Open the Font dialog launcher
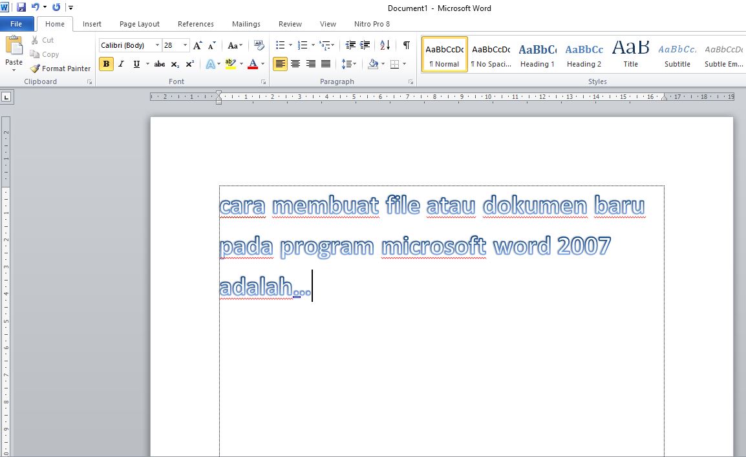The image size is (746, 457). [263, 82]
